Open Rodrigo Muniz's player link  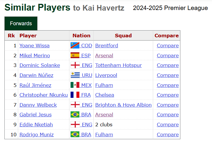37,135
